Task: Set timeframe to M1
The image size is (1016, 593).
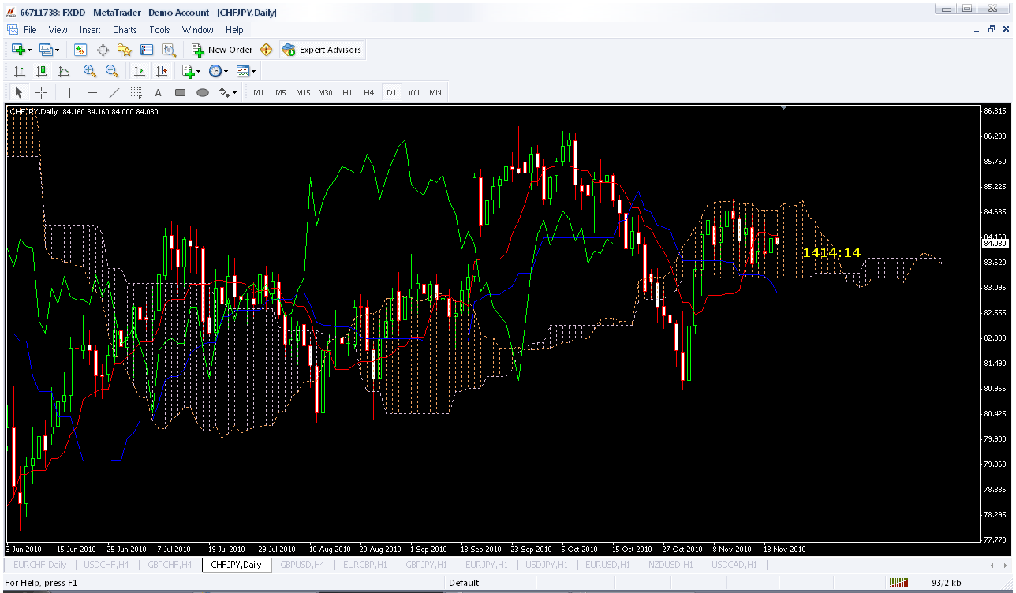Action: tap(259, 92)
